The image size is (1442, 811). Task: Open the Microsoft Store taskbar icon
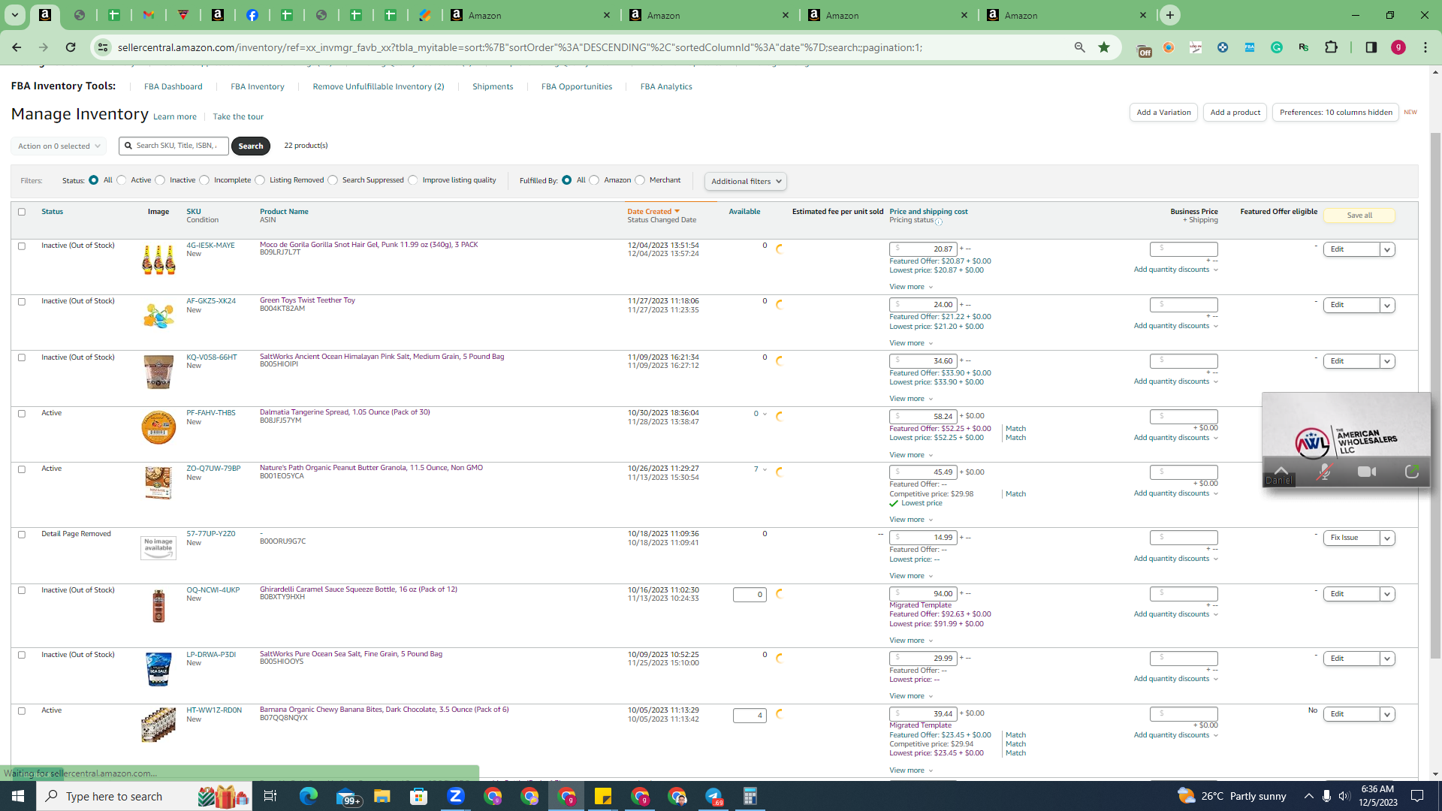point(419,796)
